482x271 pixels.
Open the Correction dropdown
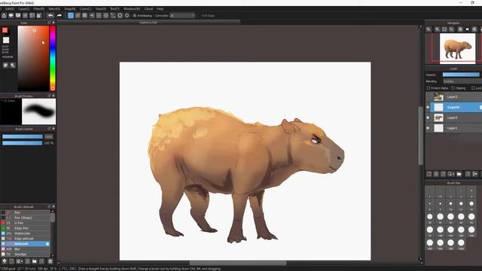[182, 15]
